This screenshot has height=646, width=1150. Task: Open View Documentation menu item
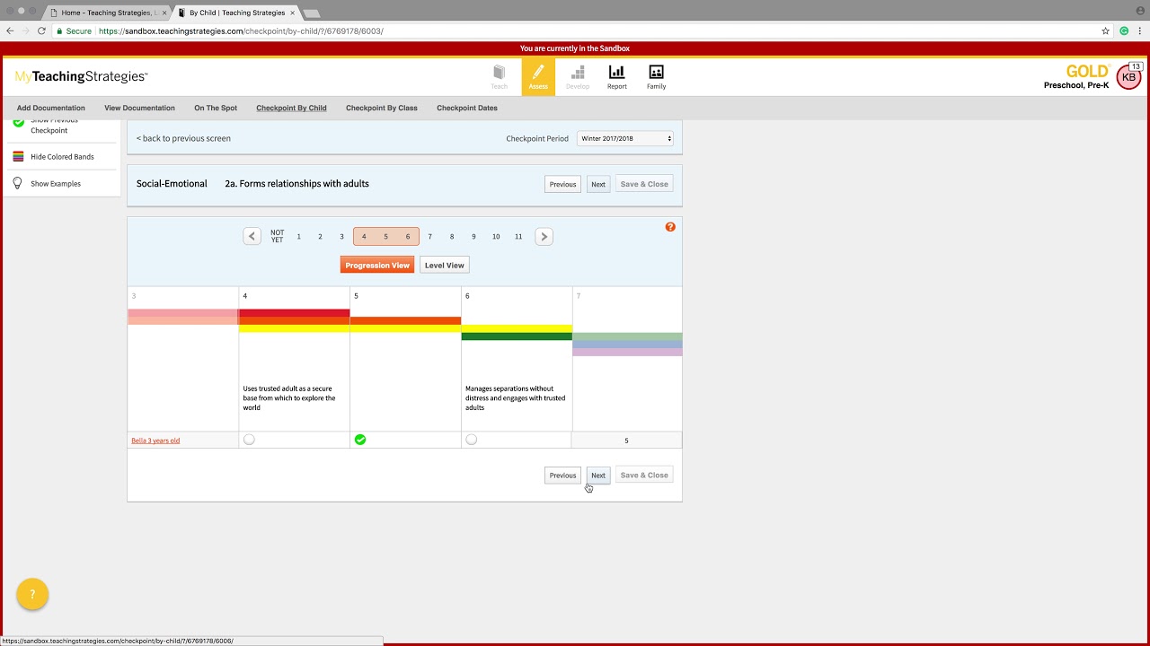(139, 108)
